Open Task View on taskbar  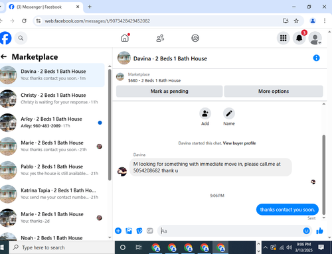[x=139, y=247]
